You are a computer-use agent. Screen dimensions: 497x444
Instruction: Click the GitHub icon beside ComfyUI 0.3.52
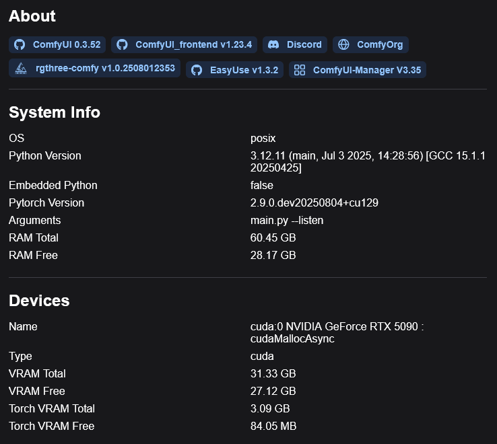[x=20, y=45]
